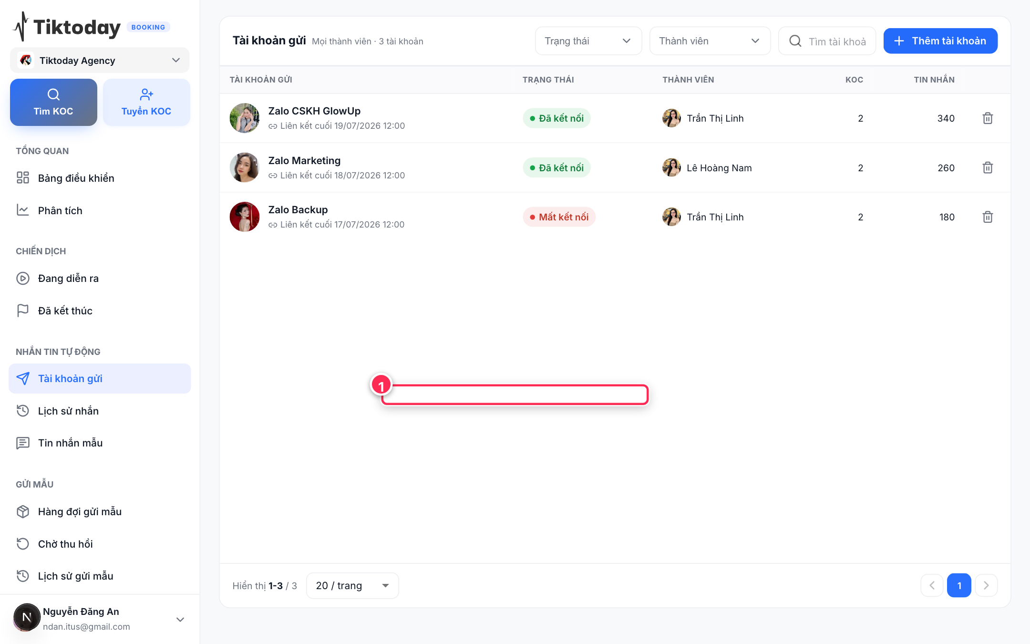Go to next page arrow

coord(986,585)
